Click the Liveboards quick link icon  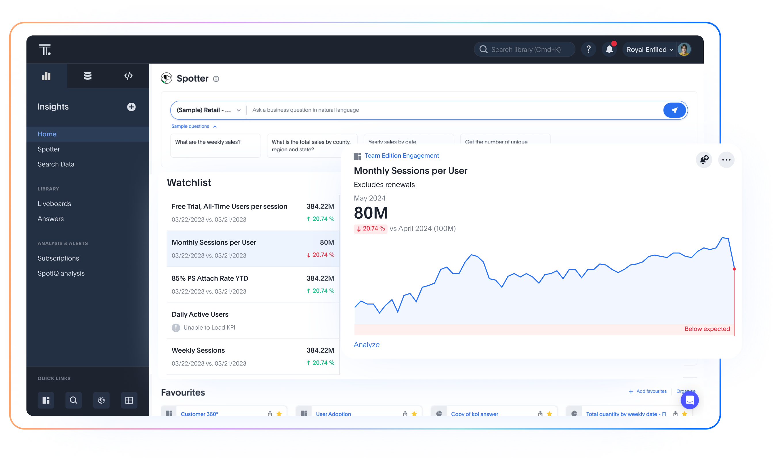46,400
